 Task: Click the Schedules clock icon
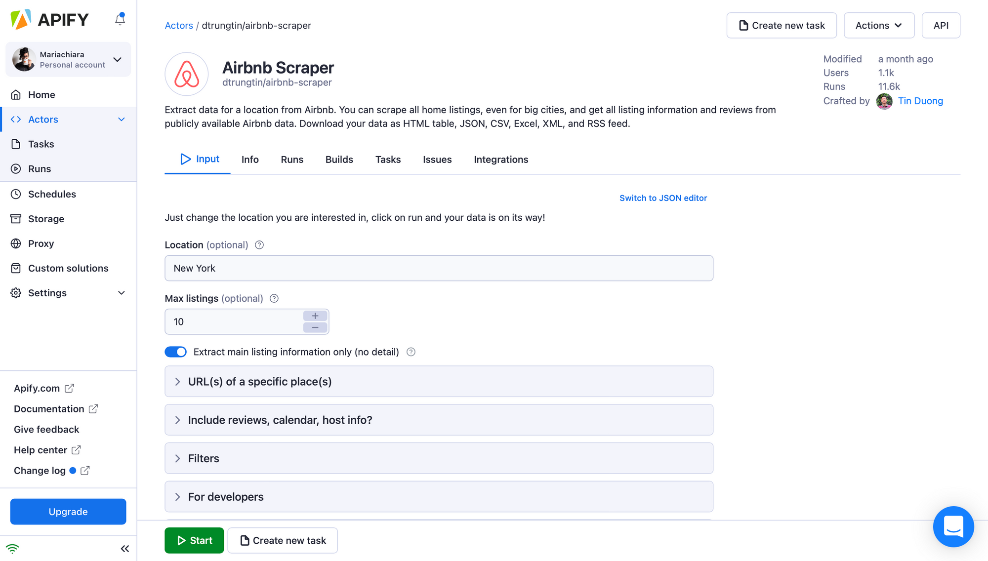(16, 194)
